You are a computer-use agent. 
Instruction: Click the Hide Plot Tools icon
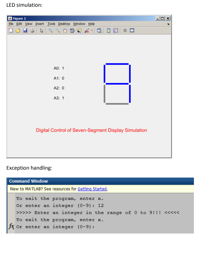[125, 30]
